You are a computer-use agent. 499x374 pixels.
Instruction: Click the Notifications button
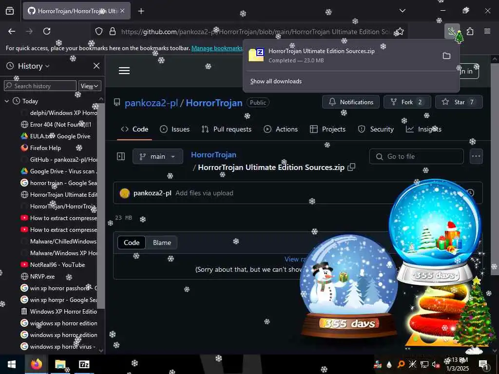351,102
